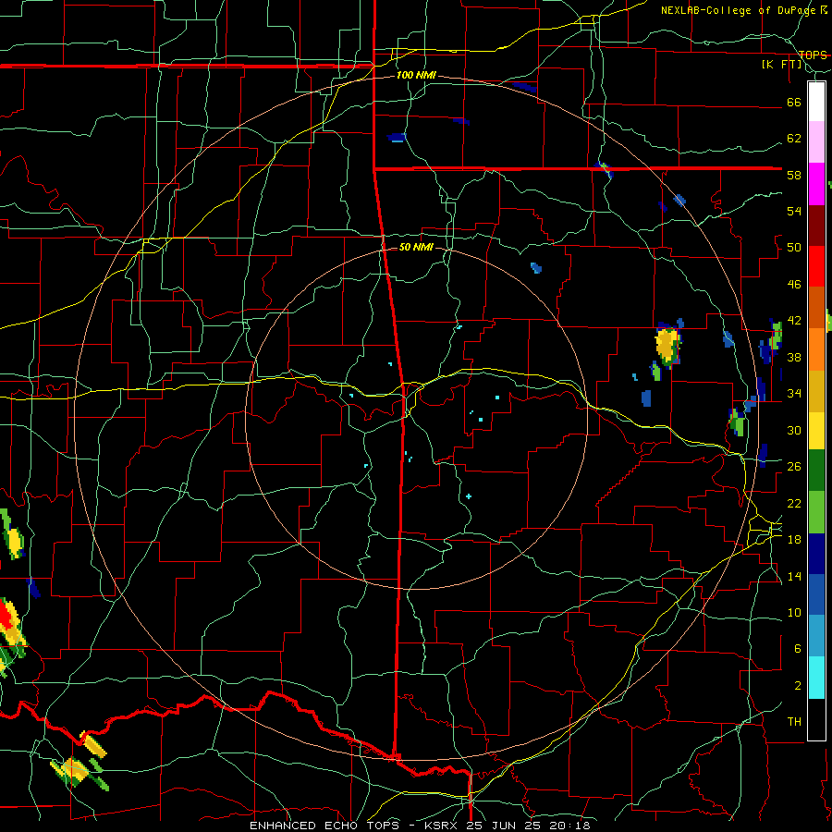
Task: Click the 50 NMI range ring label
Action: (x=416, y=247)
